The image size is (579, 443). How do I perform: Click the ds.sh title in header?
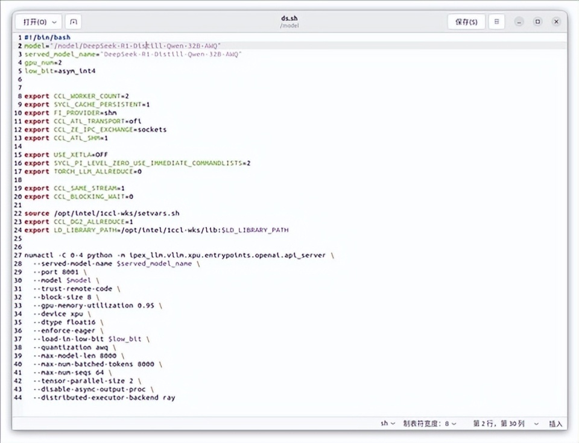[289, 18]
